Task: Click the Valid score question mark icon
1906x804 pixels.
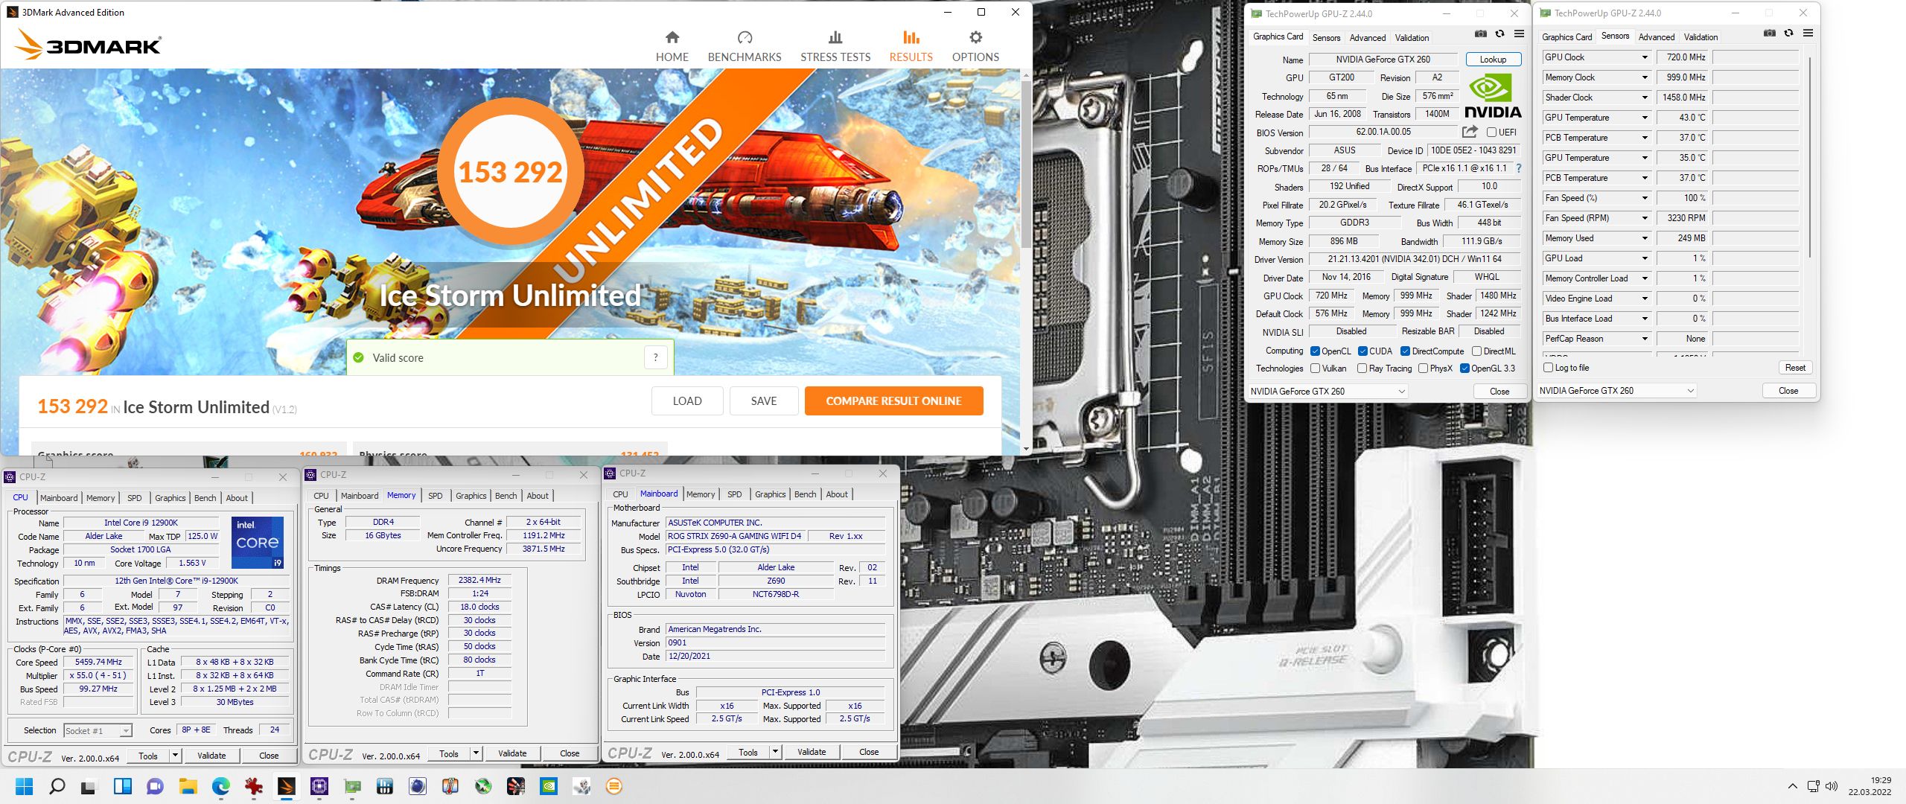Action: coord(655,357)
